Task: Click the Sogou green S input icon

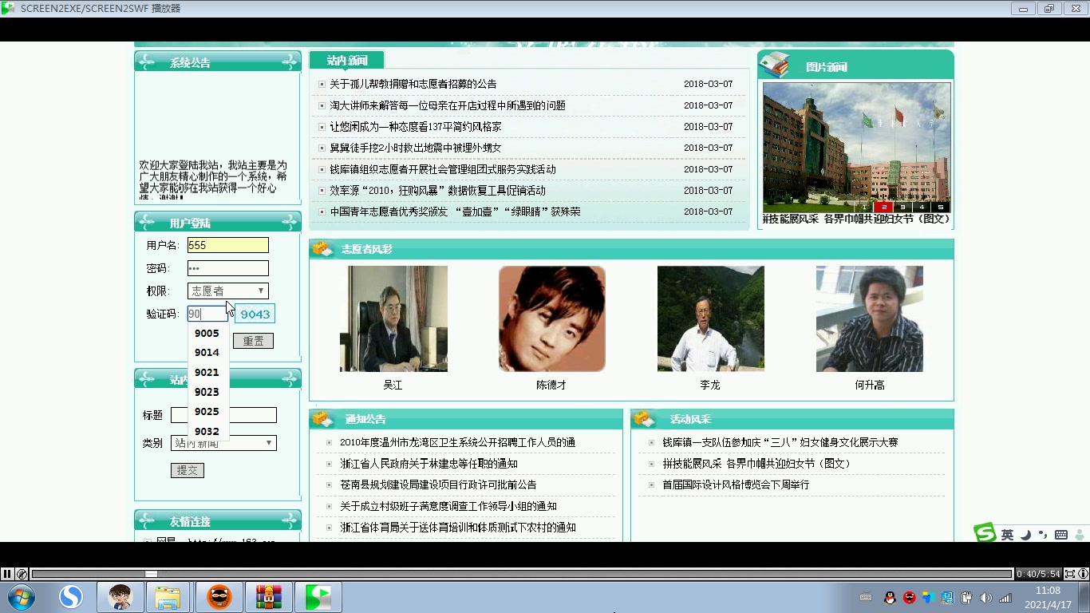Action: point(985,533)
